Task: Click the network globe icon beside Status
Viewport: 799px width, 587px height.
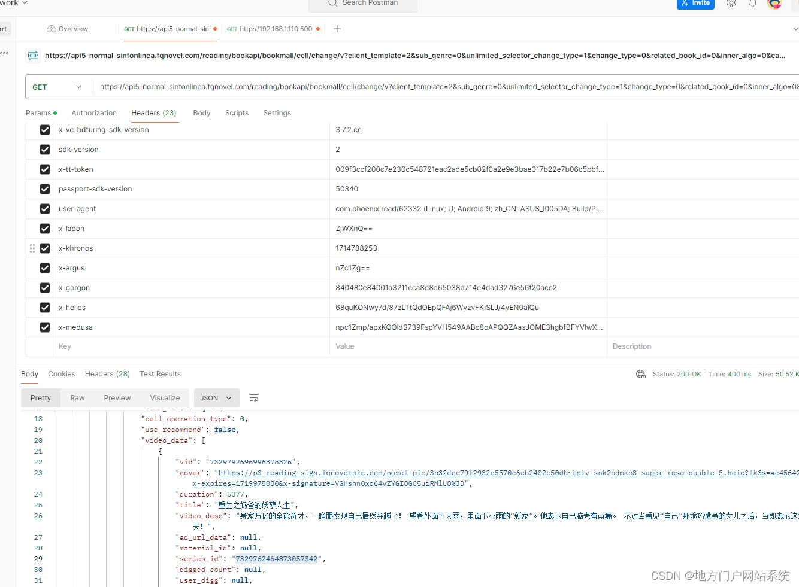Action: (641, 374)
